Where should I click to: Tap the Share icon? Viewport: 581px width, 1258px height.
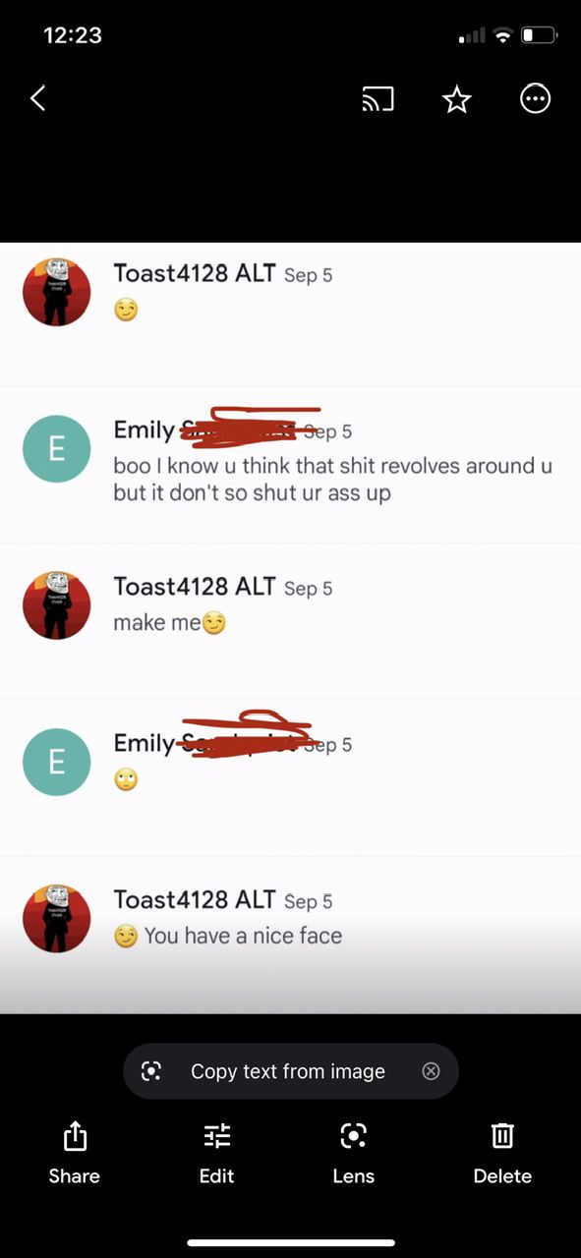click(75, 1136)
